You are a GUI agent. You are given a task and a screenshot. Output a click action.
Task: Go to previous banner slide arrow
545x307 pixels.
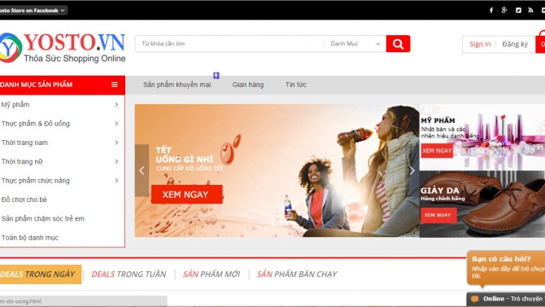coord(142,170)
